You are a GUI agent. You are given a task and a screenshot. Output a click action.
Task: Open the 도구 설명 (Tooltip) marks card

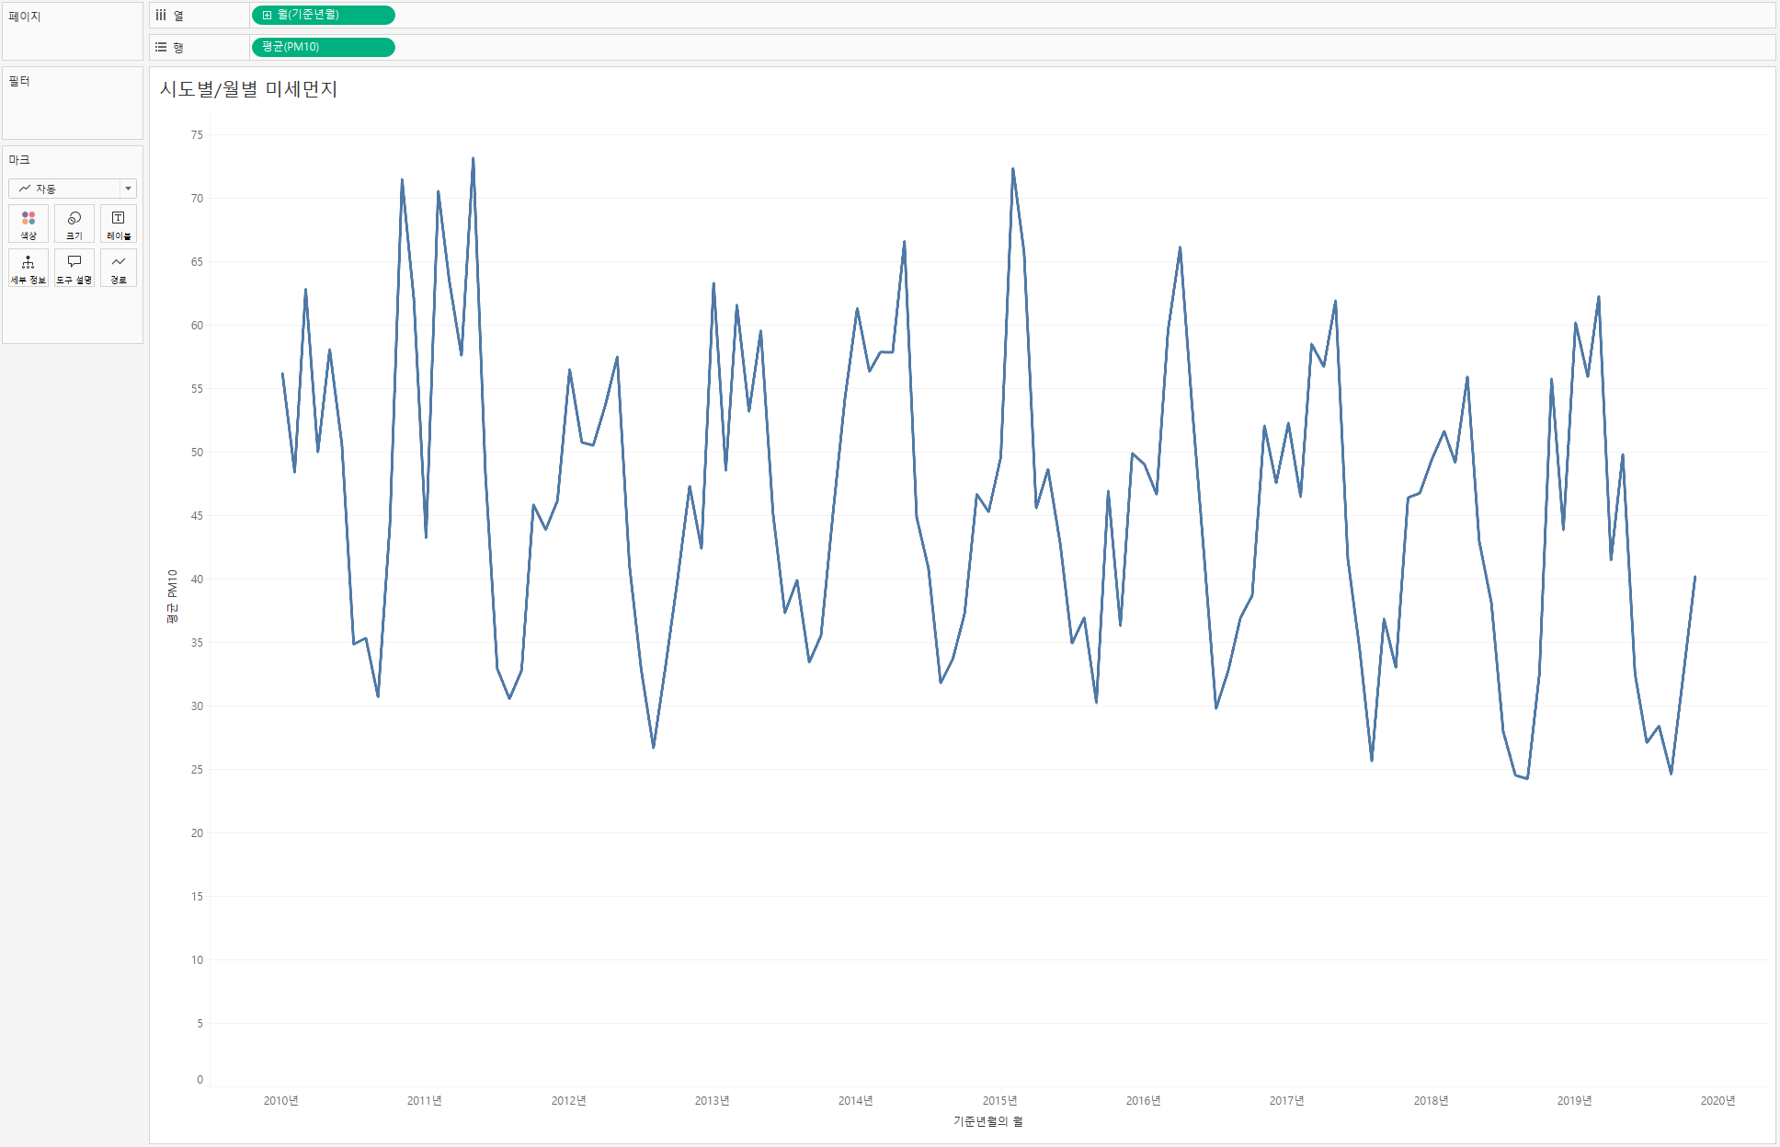74,268
